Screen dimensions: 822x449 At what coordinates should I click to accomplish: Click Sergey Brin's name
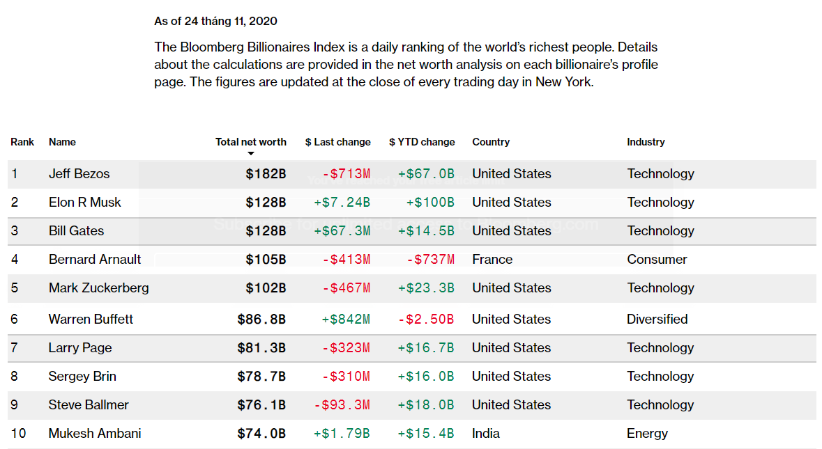[x=82, y=377]
